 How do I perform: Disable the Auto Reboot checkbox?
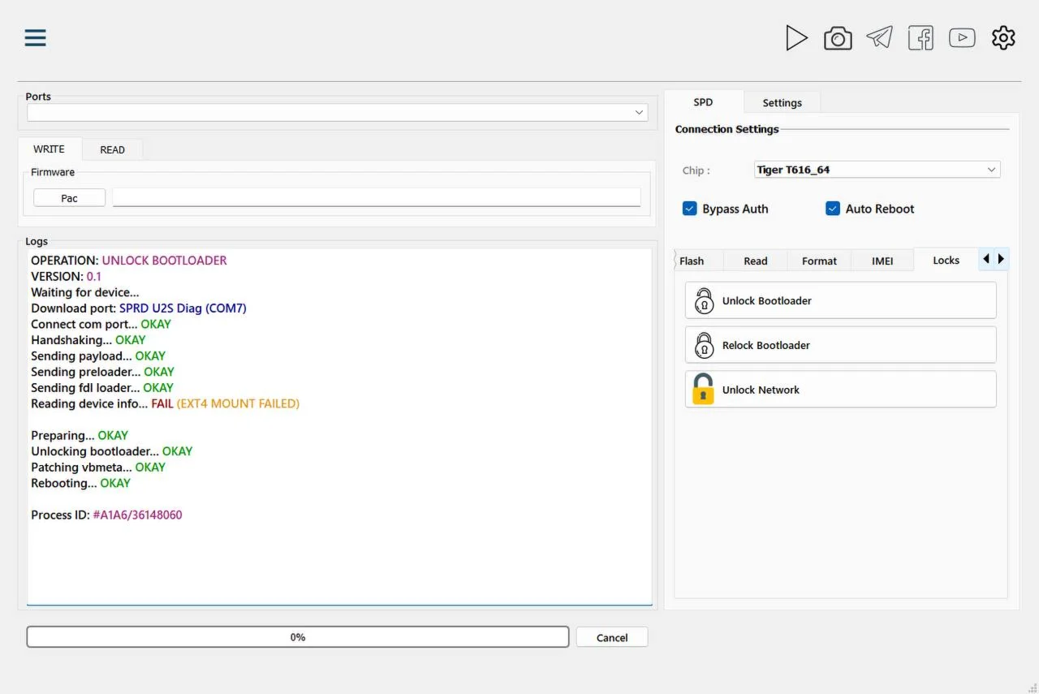point(833,209)
